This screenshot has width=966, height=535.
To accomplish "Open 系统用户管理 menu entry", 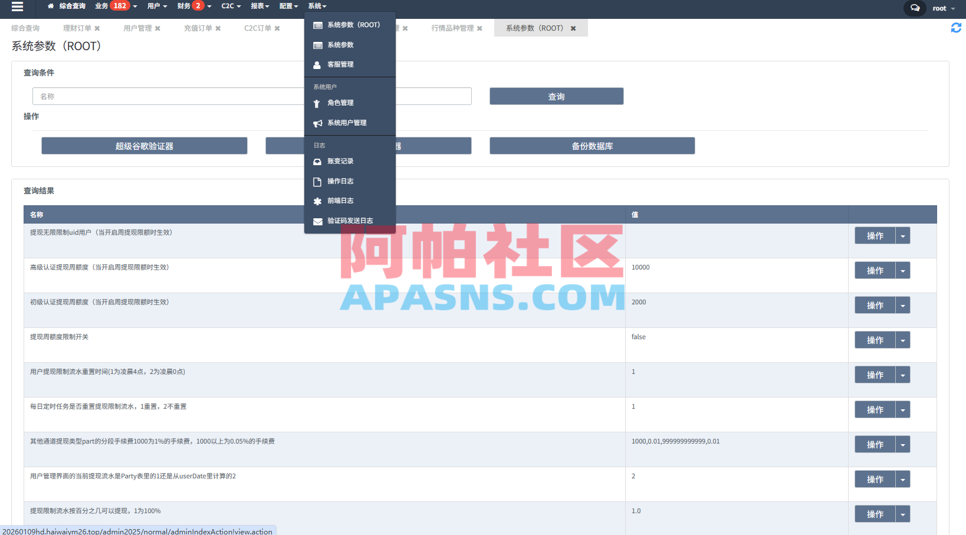I will (350, 123).
